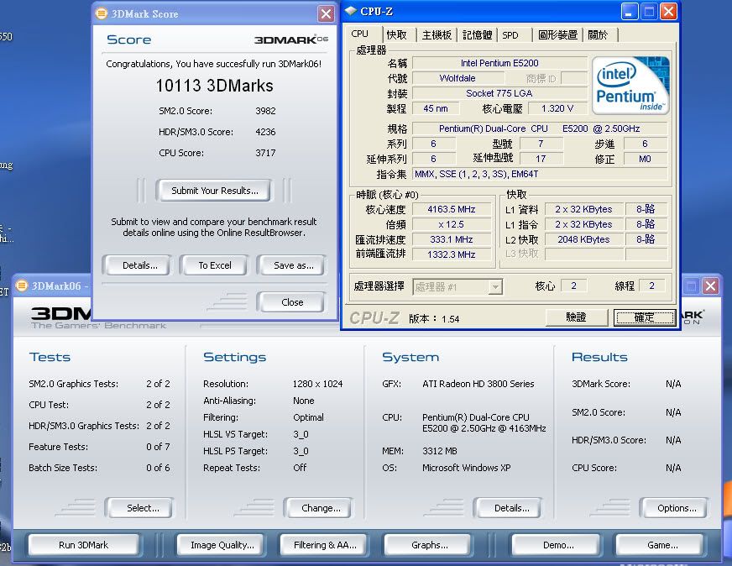The width and height of the screenshot is (732, 566).
Task: Open the 關於 tab in CPU-Z
Action: click(x=598, y=35)
